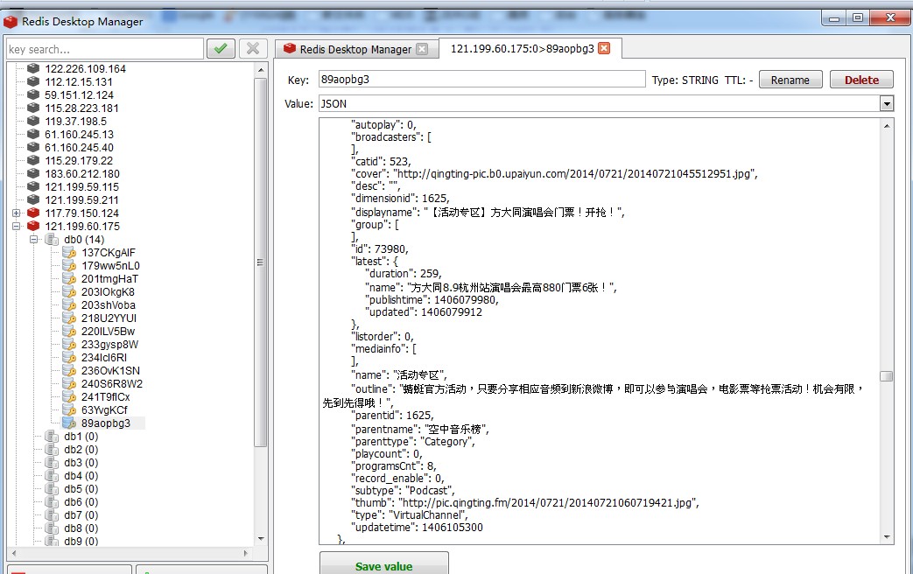Click key icon for 233gysp8W
Image resolution: width=913 pixels, height=574 pixels.
pyautogui.click(x=69, y=344)
